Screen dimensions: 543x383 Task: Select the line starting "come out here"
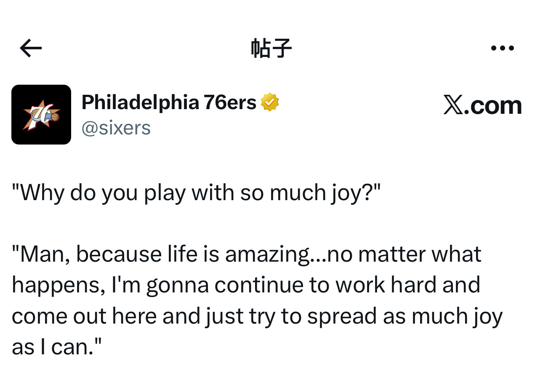click(x=257, y=316)
